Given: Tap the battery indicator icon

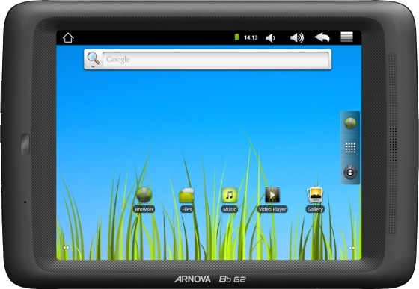Looking at the screenshot, I should [x=236, y=37].
